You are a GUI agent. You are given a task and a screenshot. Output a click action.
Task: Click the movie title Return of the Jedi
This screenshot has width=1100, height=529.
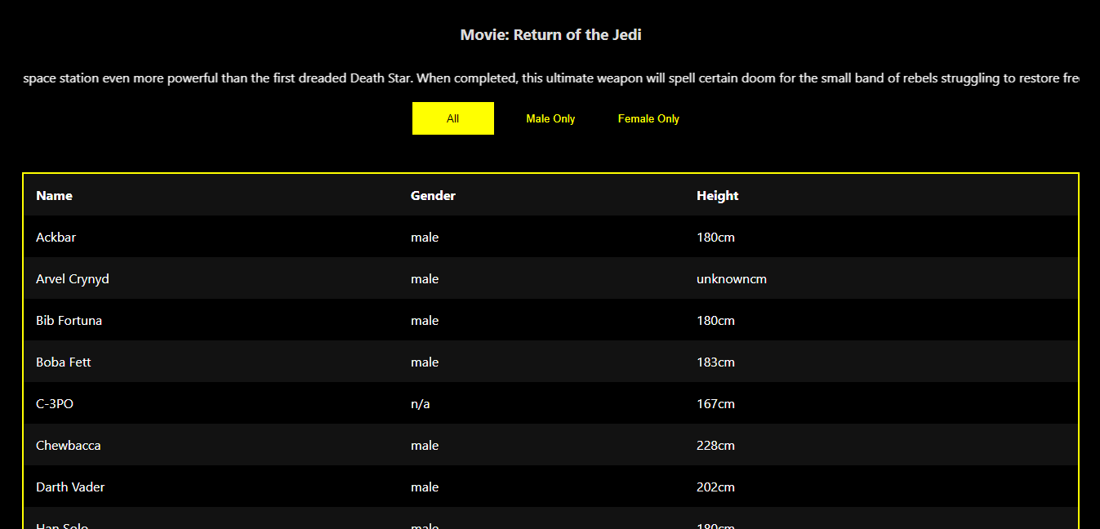(550, 35)
